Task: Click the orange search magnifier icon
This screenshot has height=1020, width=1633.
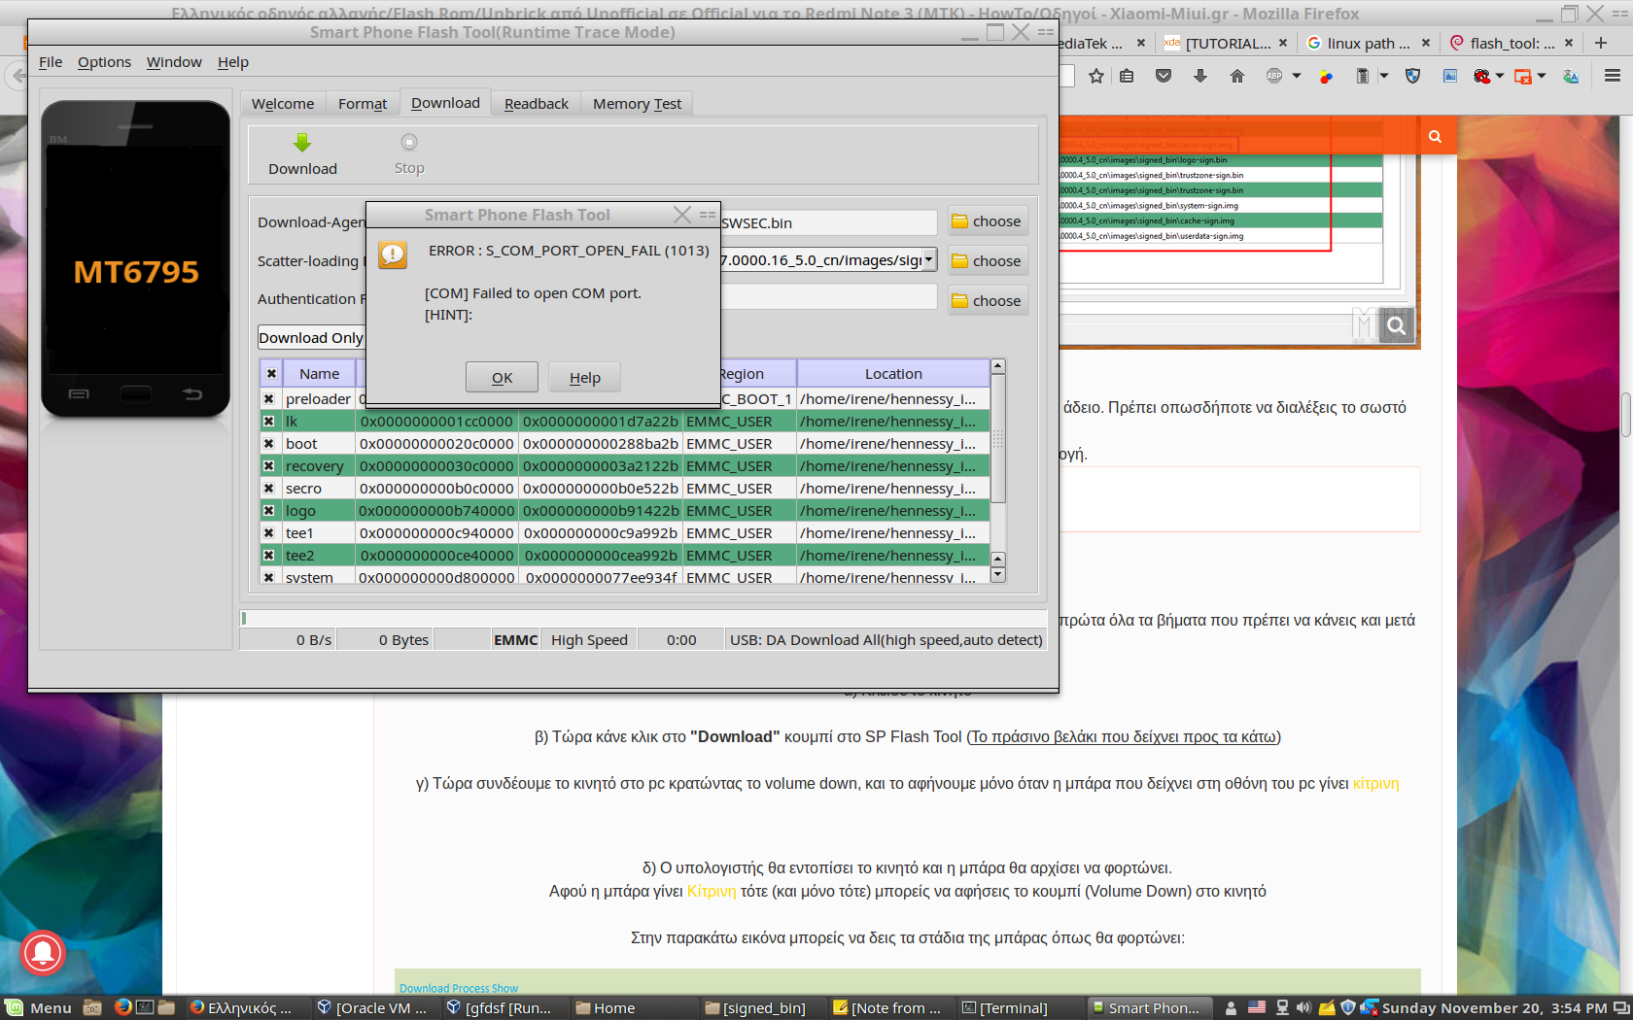Action: (1435, 136)
